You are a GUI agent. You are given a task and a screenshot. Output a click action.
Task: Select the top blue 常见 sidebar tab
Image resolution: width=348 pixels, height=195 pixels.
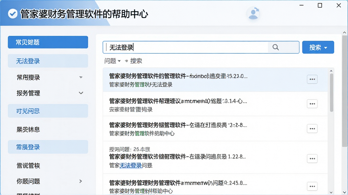click(x=48, y=42)
